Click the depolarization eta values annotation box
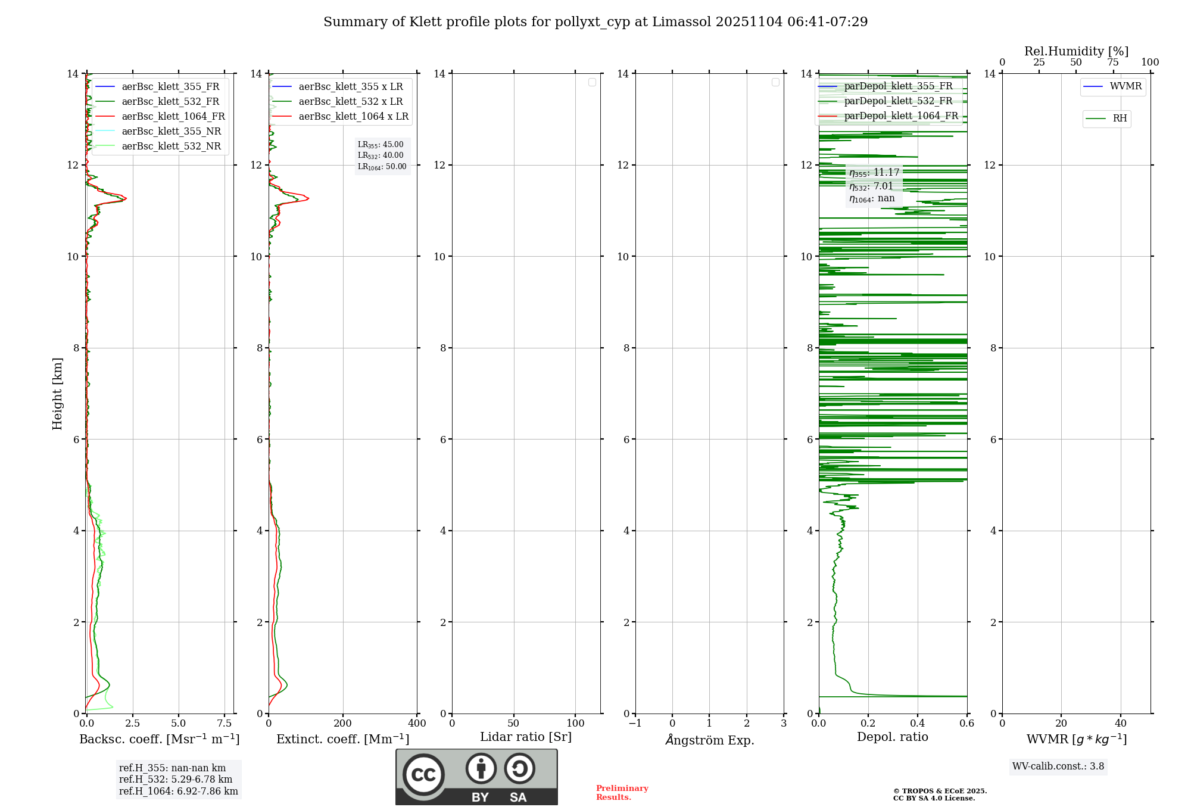 (x=874, y=185)
